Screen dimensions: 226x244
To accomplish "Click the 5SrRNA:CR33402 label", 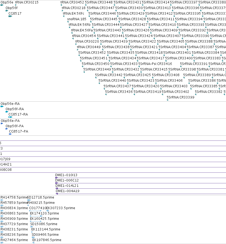I will (175, 92).
